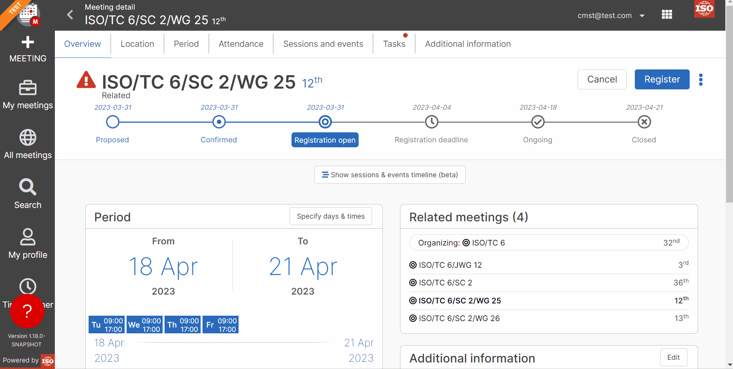This screenshot has height=369, width=733.
Task: Open related meeting ISO/TC 6/JWG 12
Action: [549, 265]
